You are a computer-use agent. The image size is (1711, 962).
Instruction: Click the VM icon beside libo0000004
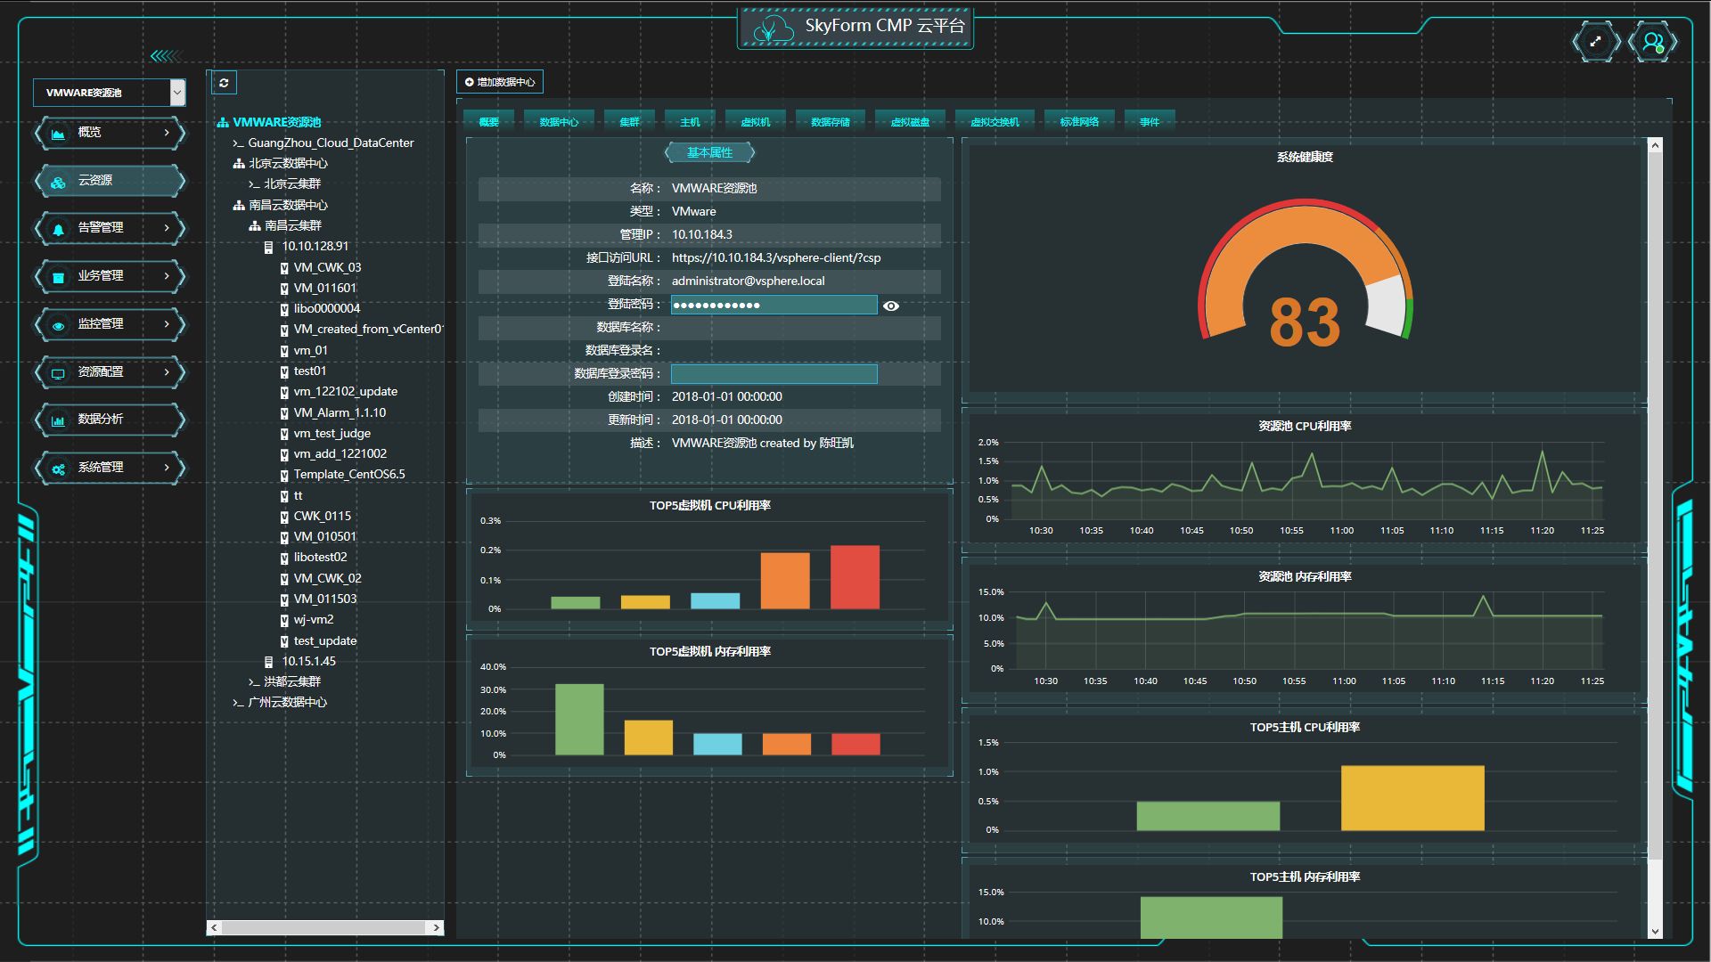[x=284, y=309]
